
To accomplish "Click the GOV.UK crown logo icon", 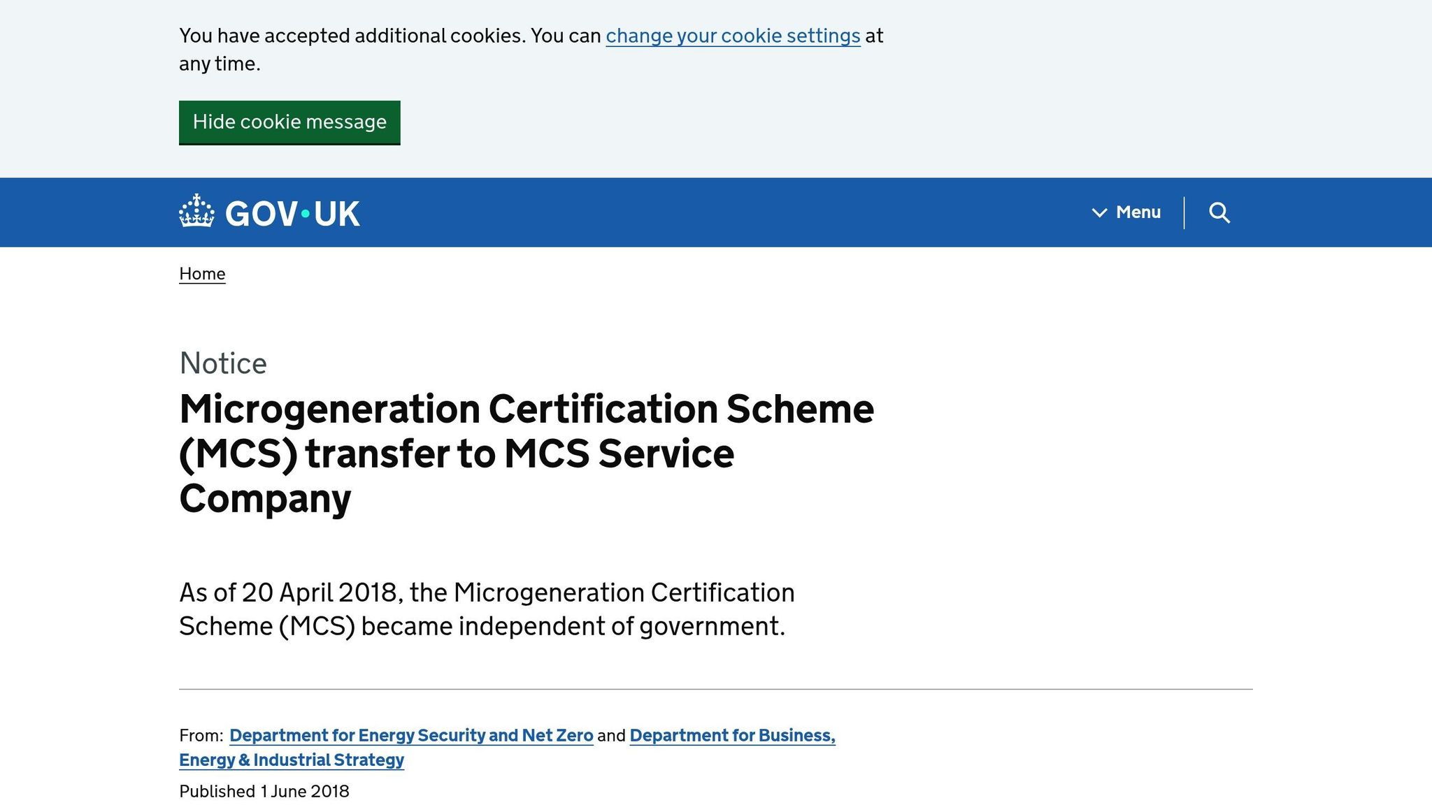I will pos(196,211).
